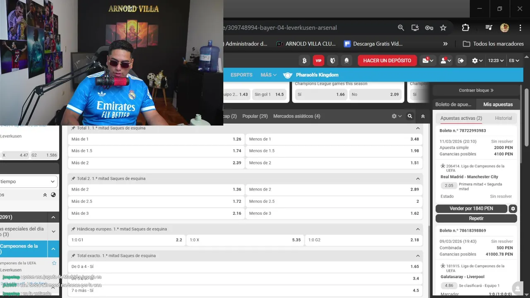This screenshot has height=298, width=530.
Task: Click the sidebar globe pie icon
Action: pos(53,195)
